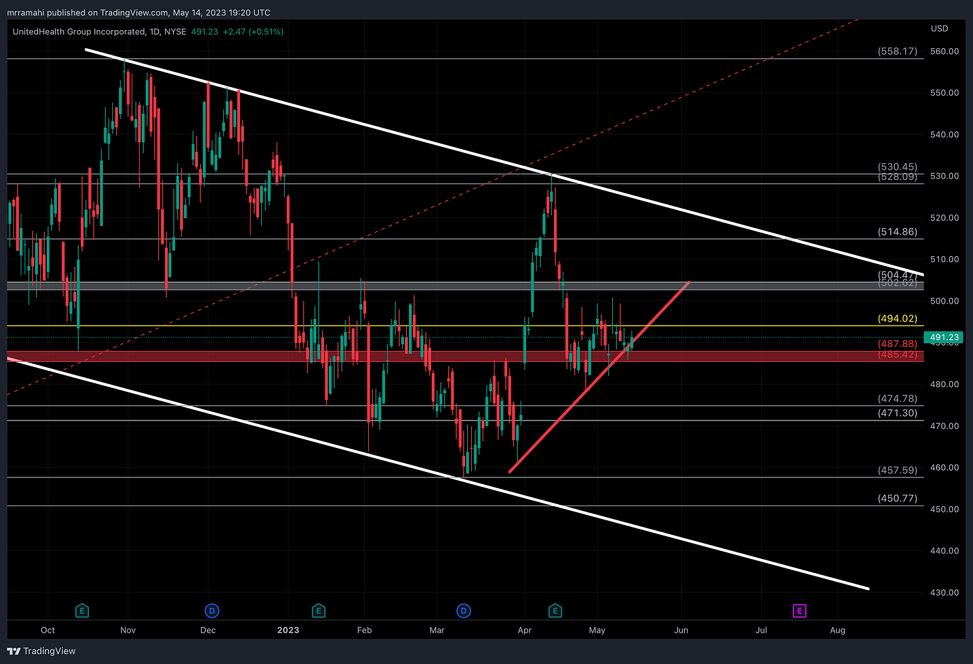Click the UnitedHealth Group Incorporated symbol title
This screenshot has height=664, width=973.
click(78, 31)
